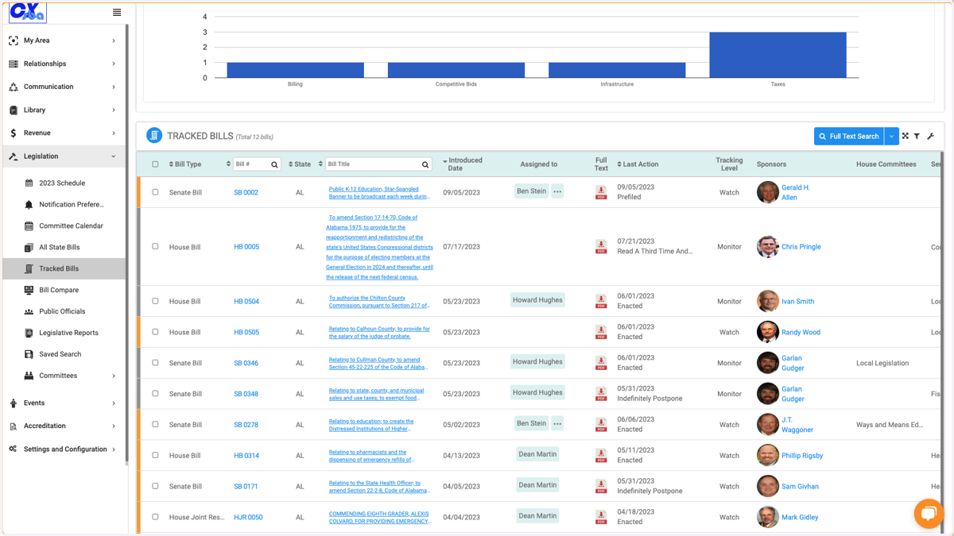Click the more options dots beside Ben Stein on SB 0002
The height and width of the screenshot is (536, 954).
click(557, 191)
